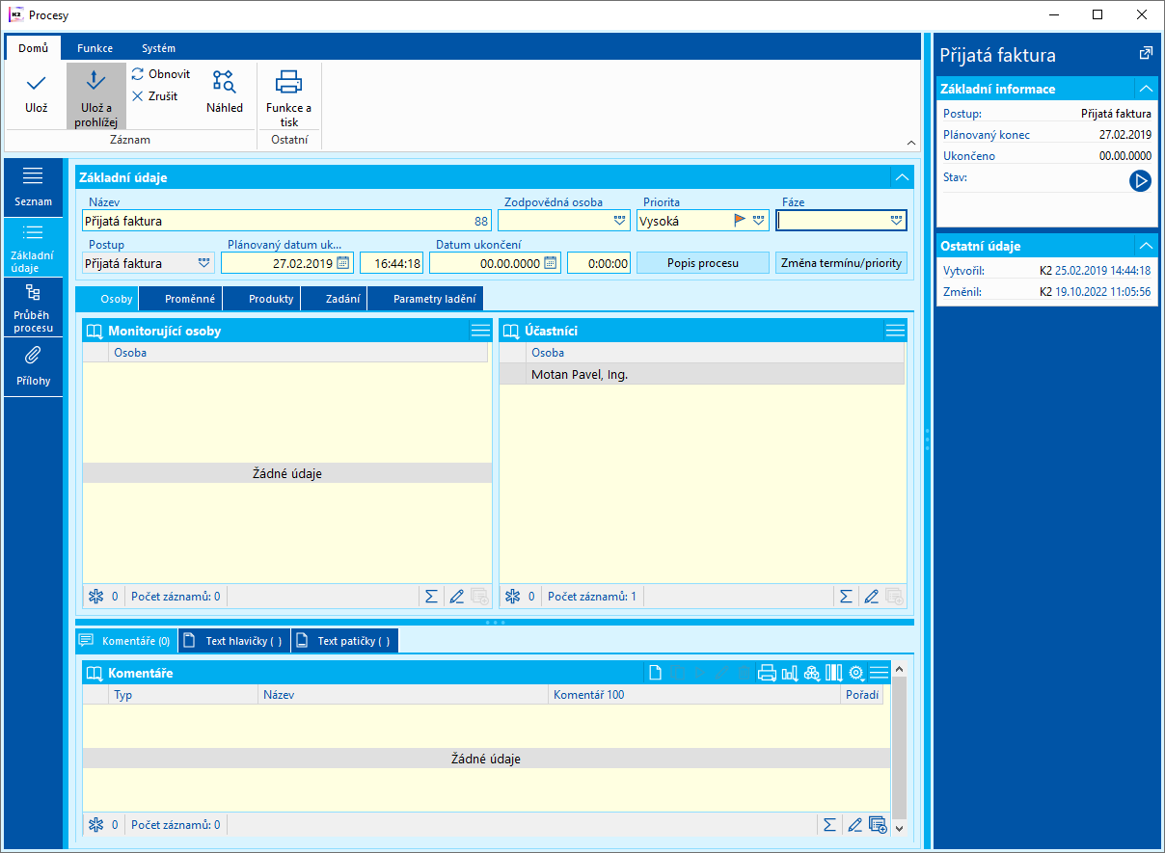Screen dimensions: 1165x853
Task: Open print menu in Komentáře toolbar
Action: point(767,673)
